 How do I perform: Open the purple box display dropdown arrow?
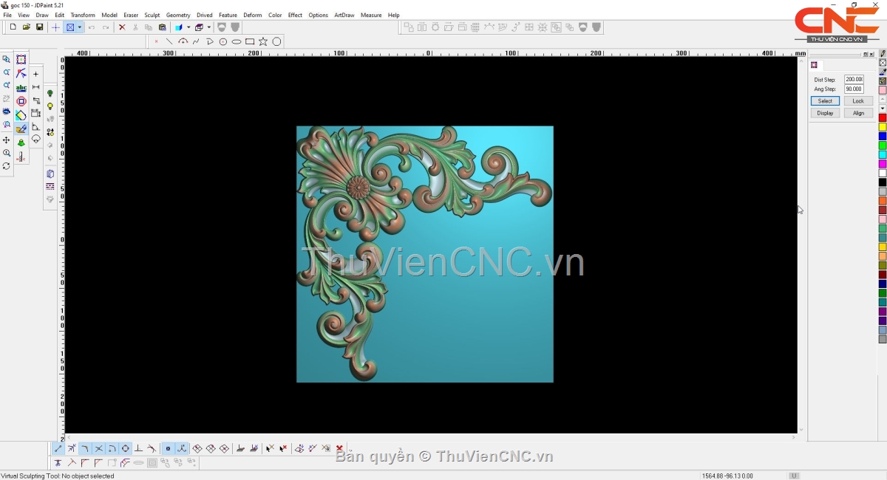tap(209, 27)
